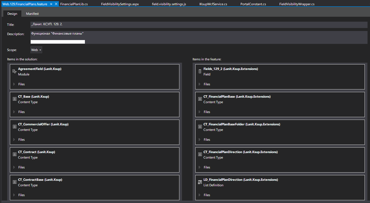The height and width of the screenshot is (203, 370).
Task: Expand Files under CT_ContractBase
Action: pyautogui.click(x=14, y=195)
